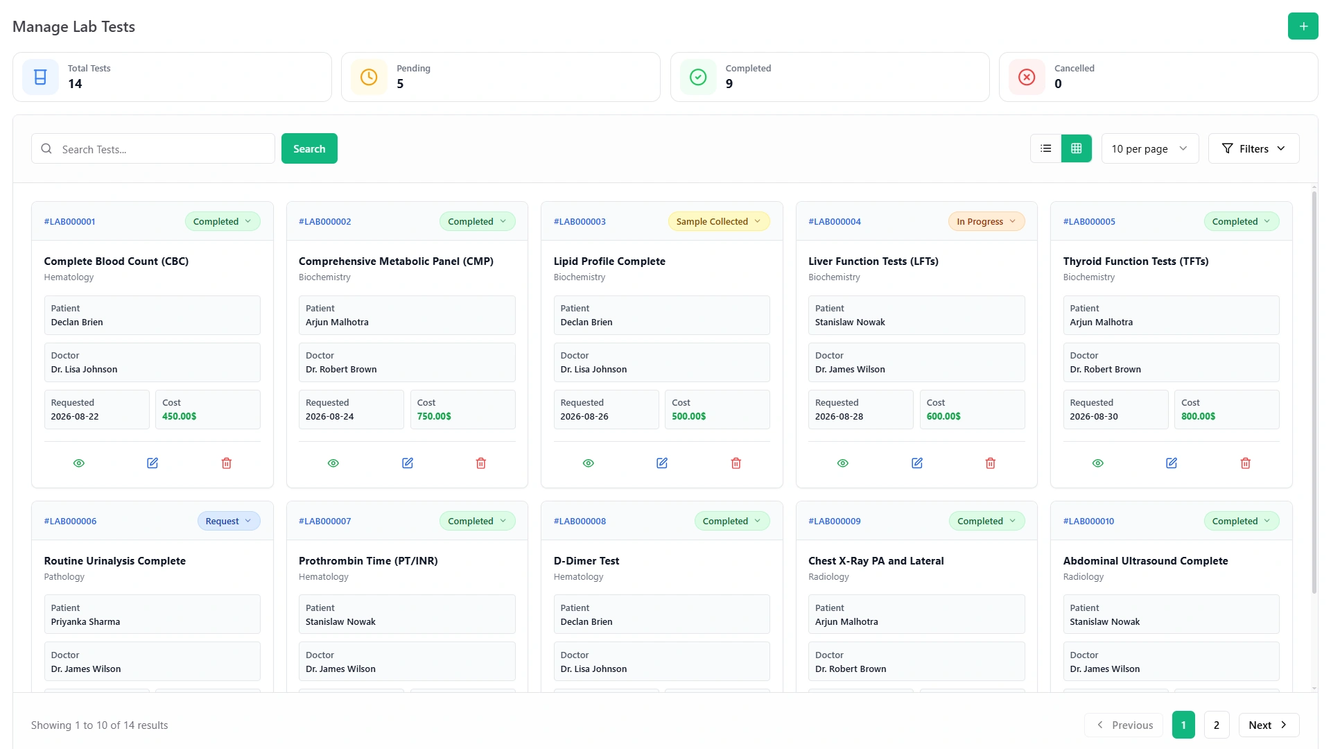Click the Routine Urinalysis Complete title
The image size is (1331, 749).
click(x=115, y=561)
